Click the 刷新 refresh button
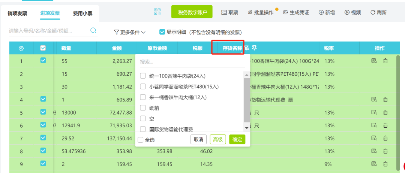 [378, 12]
